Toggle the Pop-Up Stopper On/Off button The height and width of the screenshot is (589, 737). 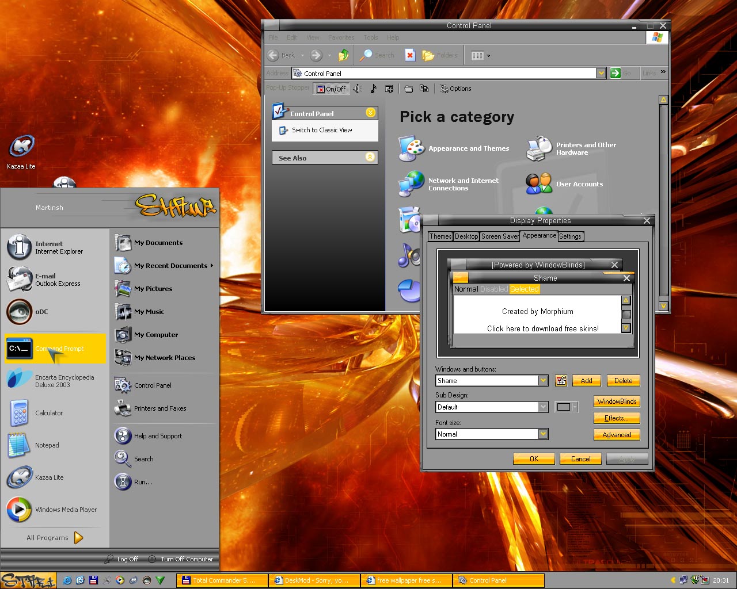click(331, 89)
